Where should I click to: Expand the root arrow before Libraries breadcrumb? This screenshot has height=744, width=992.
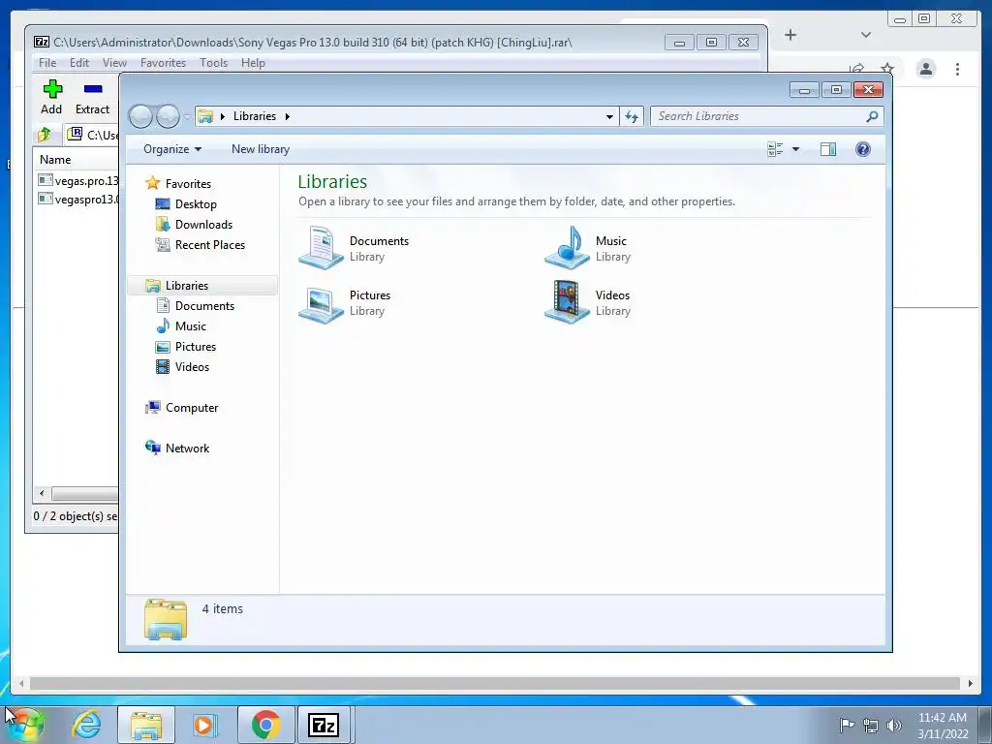(x=222, y=116)
